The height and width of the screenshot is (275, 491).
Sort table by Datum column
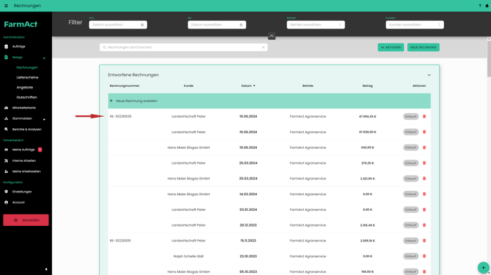tap(248, 85)
